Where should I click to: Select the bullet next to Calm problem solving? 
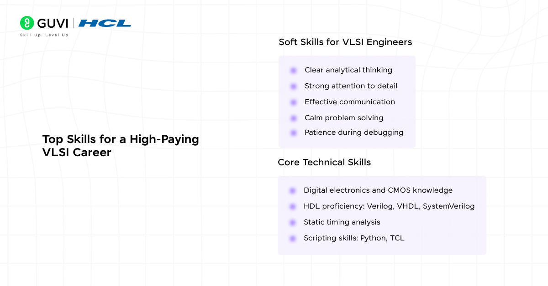coord(293,118)
